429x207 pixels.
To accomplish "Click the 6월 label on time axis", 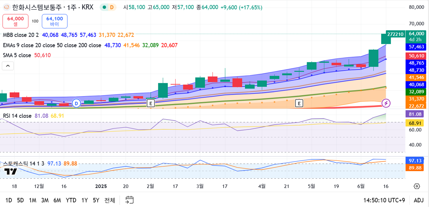I will (x=361, y=186).
